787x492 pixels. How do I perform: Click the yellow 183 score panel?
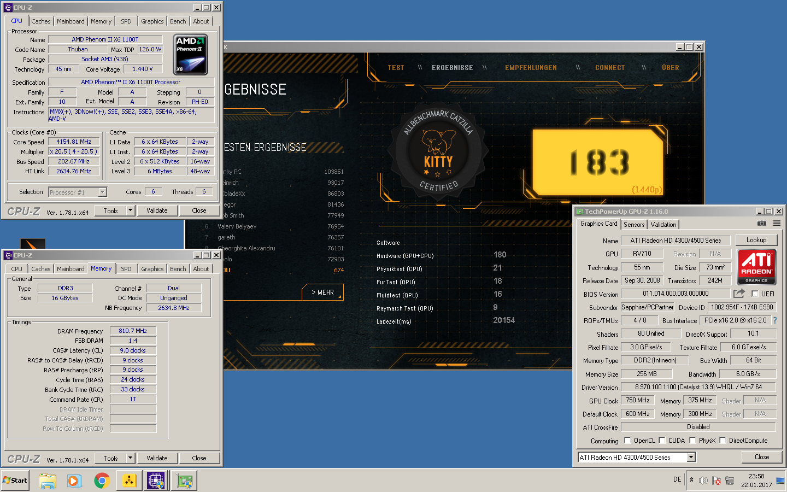coord(599,162)
